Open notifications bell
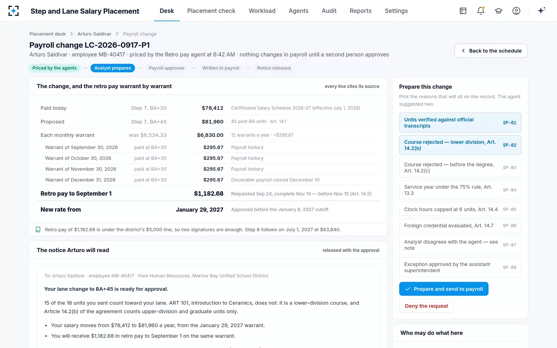Viewport: 557px width, 348px height. [x=481, y=11]
